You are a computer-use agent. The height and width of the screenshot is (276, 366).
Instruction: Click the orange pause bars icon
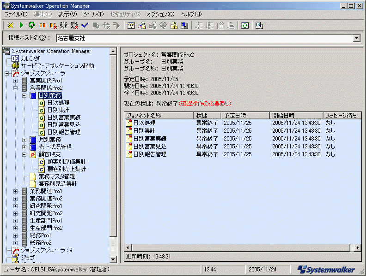pyautogui.click(x=42, y=25)
